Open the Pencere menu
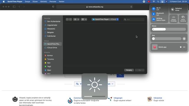 click(53, 1)
